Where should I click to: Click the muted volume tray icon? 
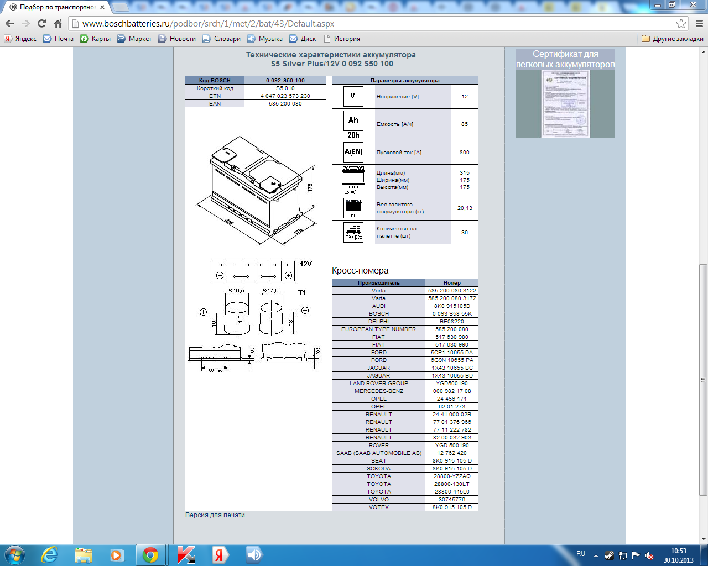649,555
